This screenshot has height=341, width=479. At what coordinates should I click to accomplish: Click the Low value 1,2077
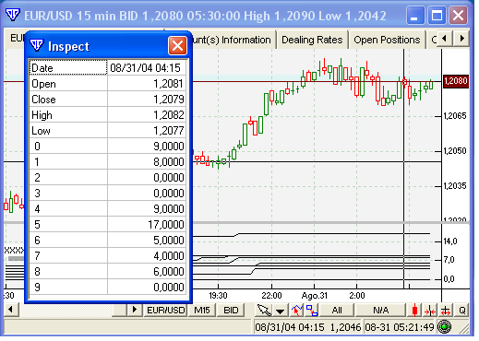click(168, 131)
